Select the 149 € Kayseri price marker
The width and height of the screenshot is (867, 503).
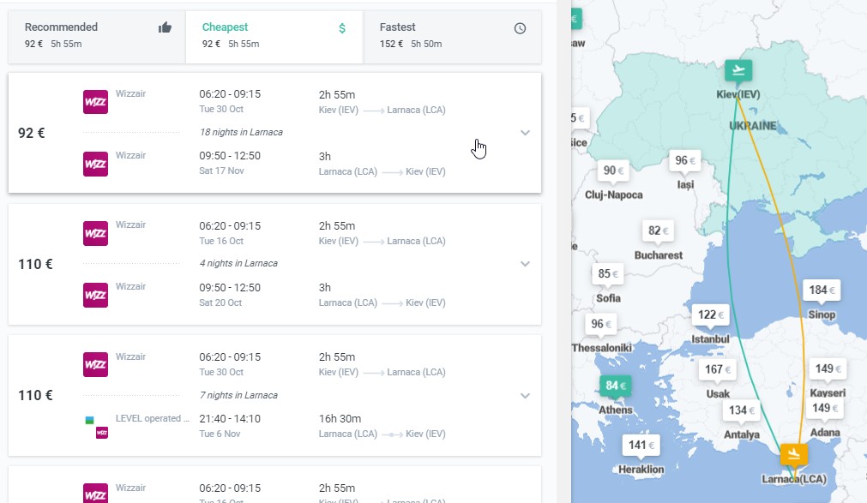click(828, 368)
